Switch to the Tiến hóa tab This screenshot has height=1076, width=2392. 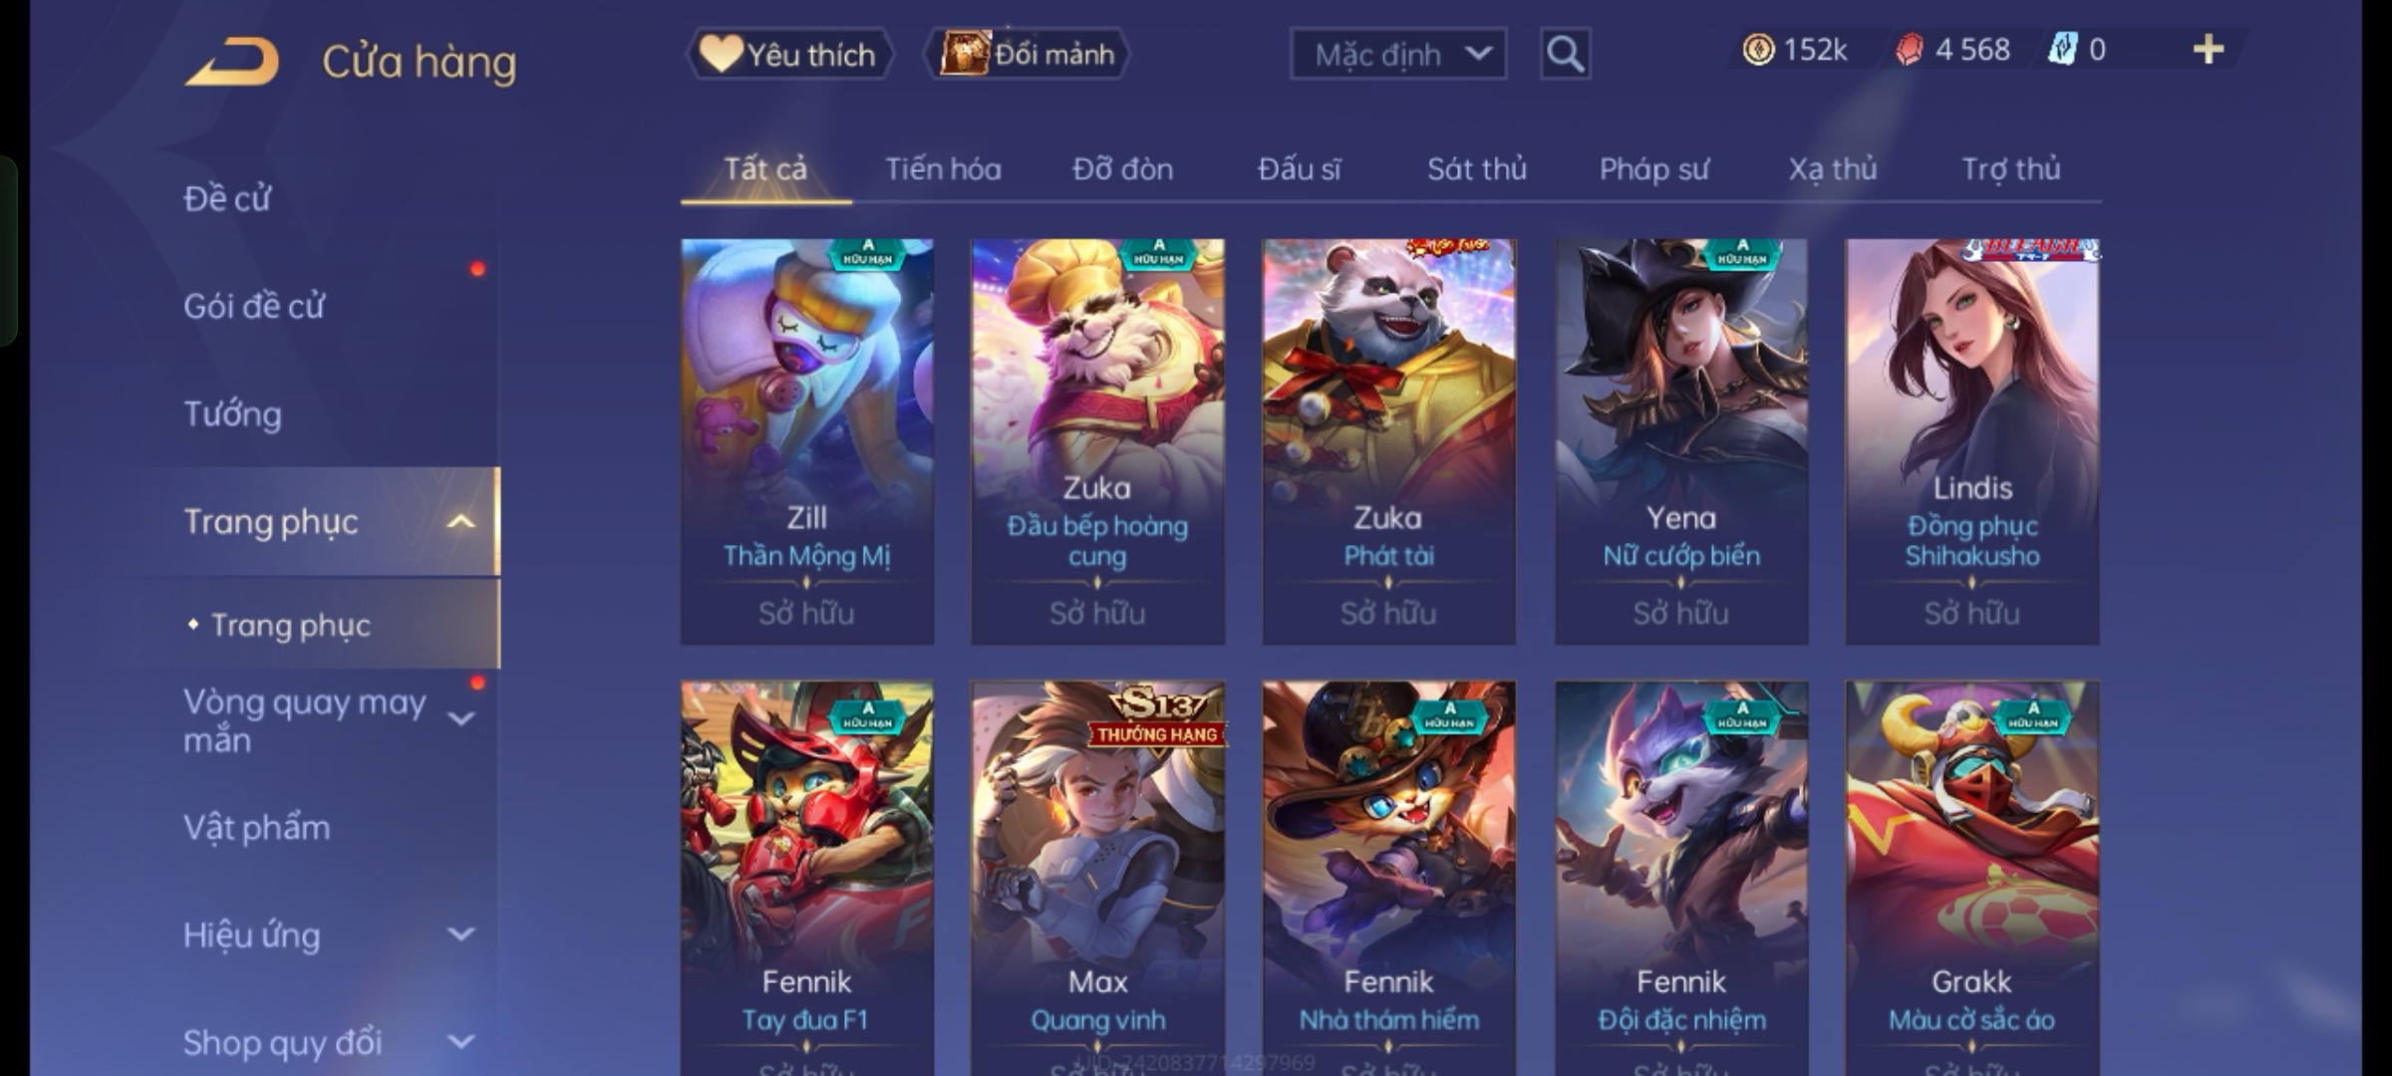[x=943, y=169]
